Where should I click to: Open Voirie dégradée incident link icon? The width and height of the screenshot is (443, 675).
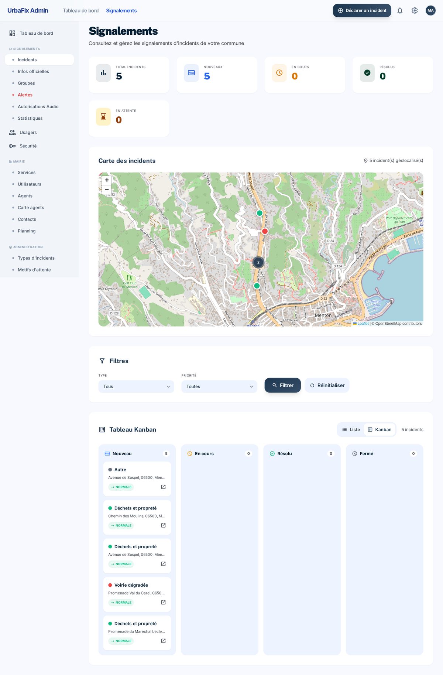163,602
